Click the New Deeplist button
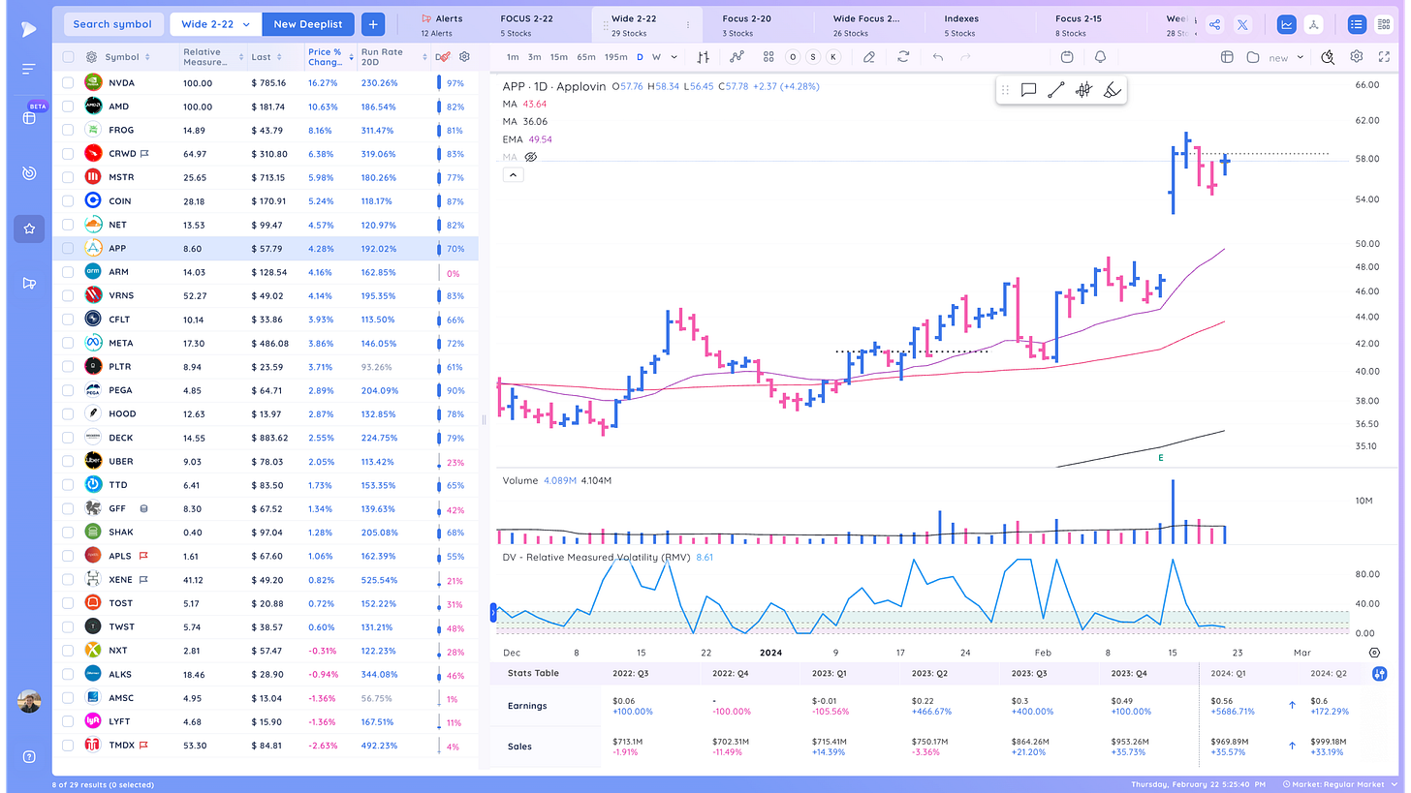 pyautogui.click(x=308, y=24)
